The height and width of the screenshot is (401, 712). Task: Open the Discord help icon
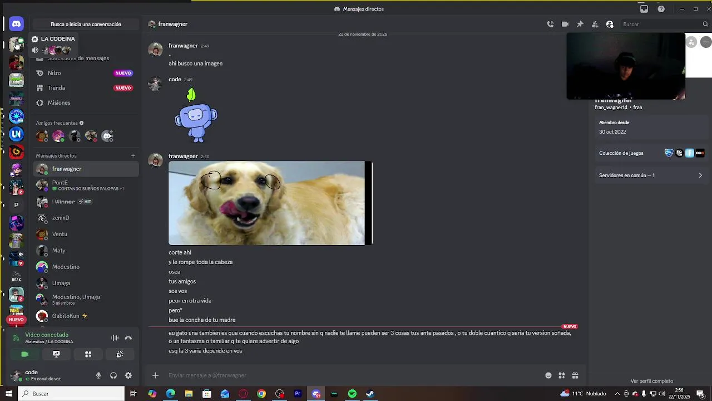(x=661, y=9)
